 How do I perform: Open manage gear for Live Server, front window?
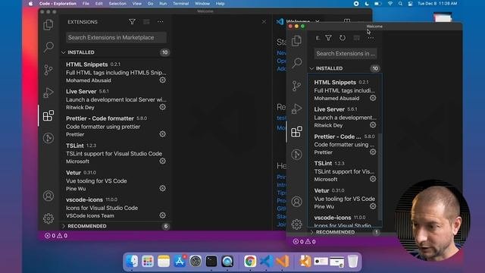[373, 125]
